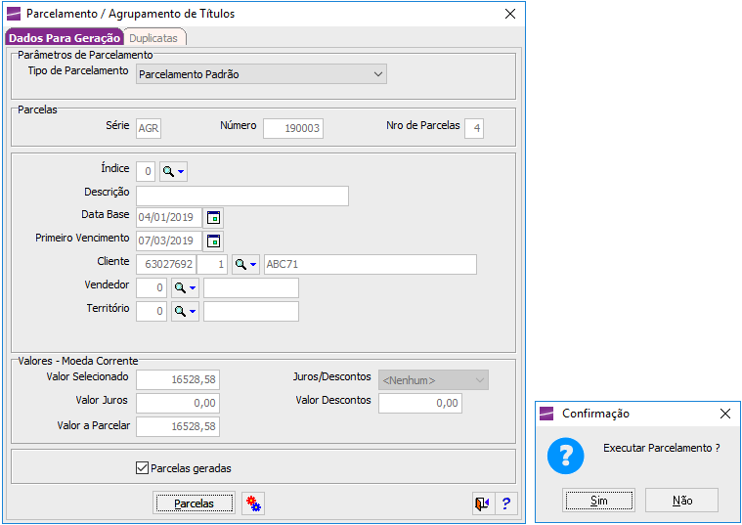Decline with the Não button

pos(682,501)
